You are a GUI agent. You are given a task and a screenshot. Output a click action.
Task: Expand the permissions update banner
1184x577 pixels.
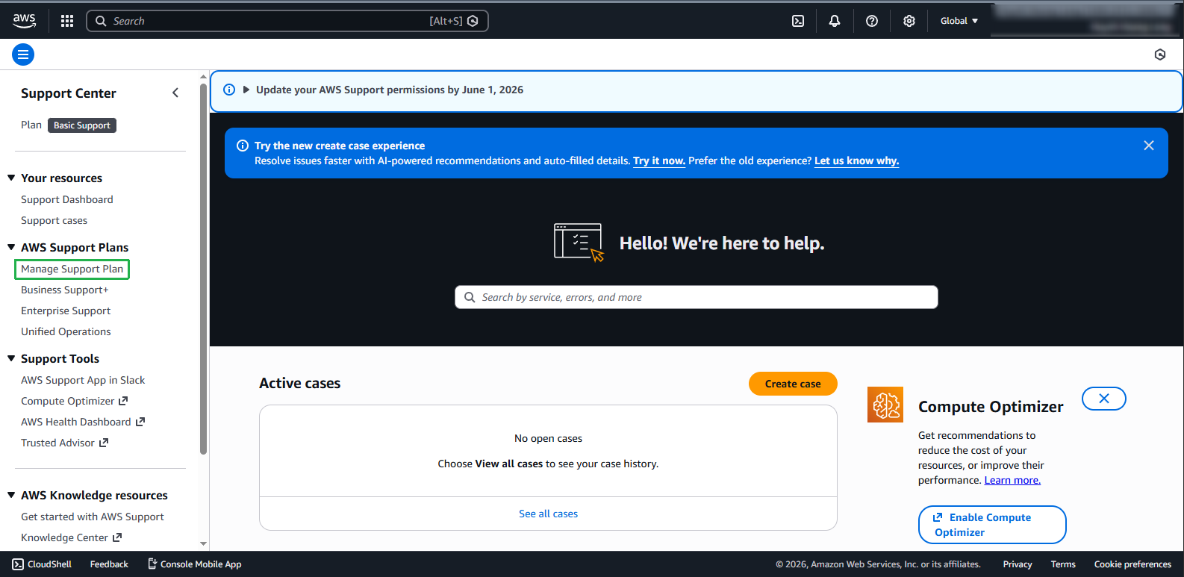[x=246, y=90]
